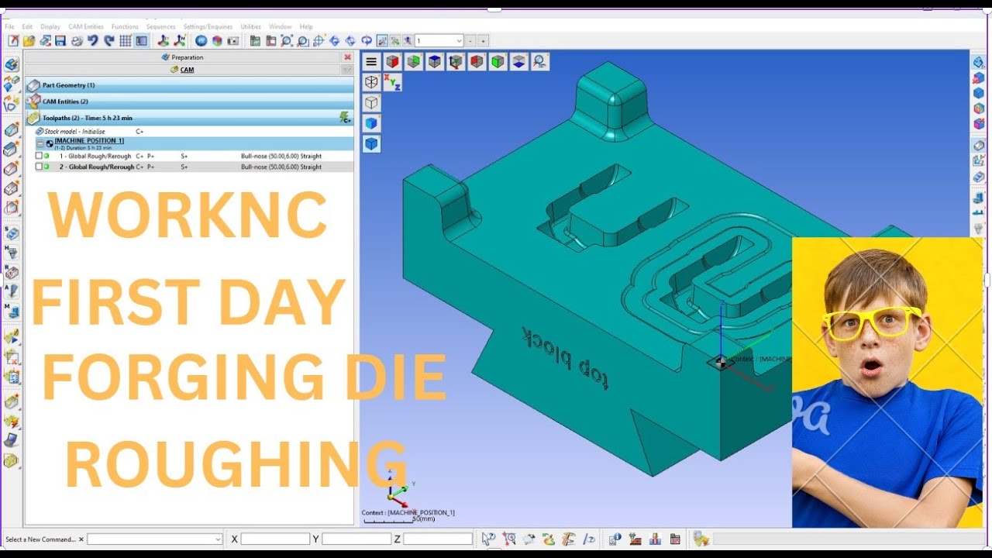Click the pointer question help icon
Image resolution: width=992 pixels, height=558 pixels.
[488, 539]
